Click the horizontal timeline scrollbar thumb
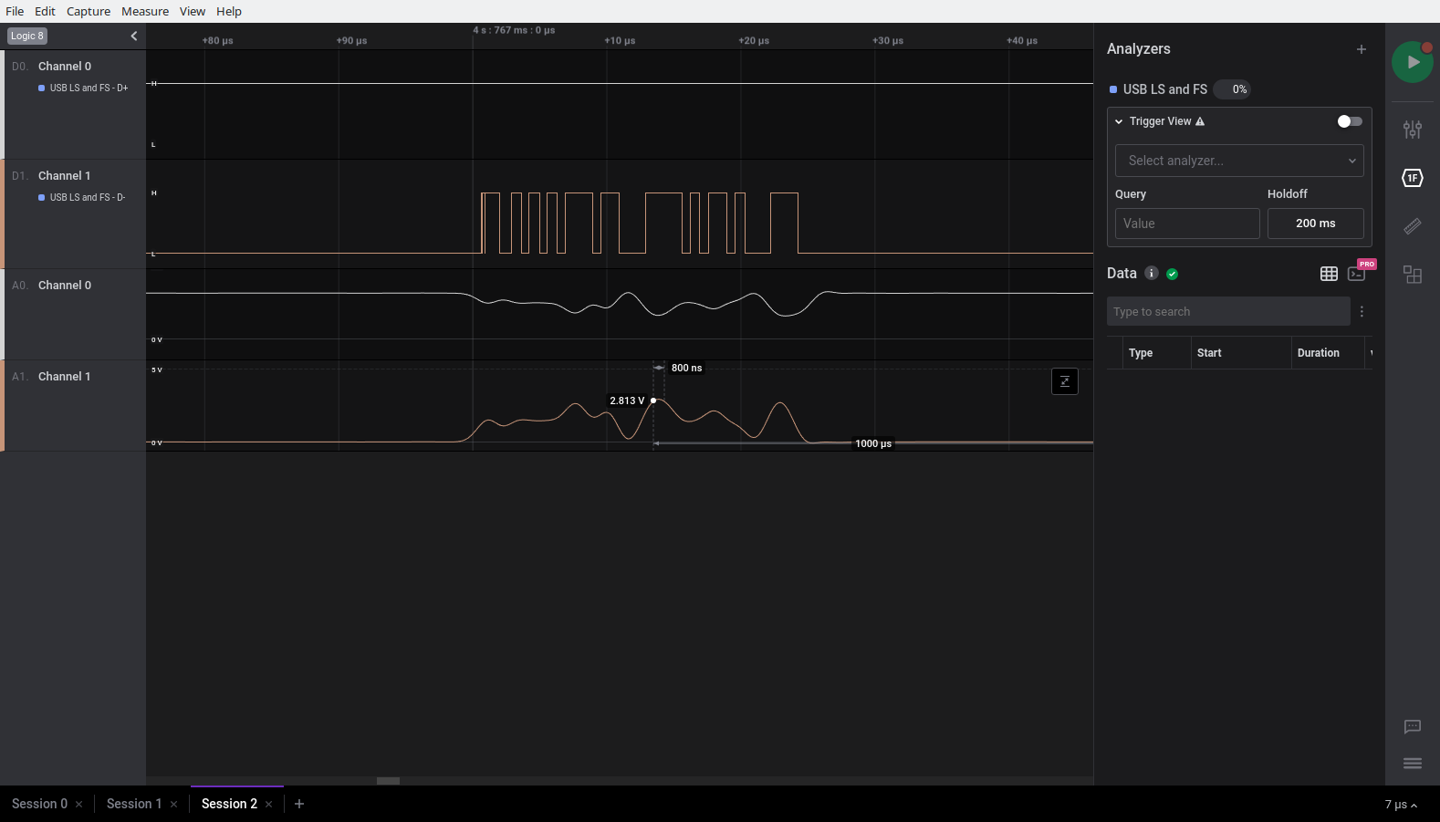 tap(389, 781)
